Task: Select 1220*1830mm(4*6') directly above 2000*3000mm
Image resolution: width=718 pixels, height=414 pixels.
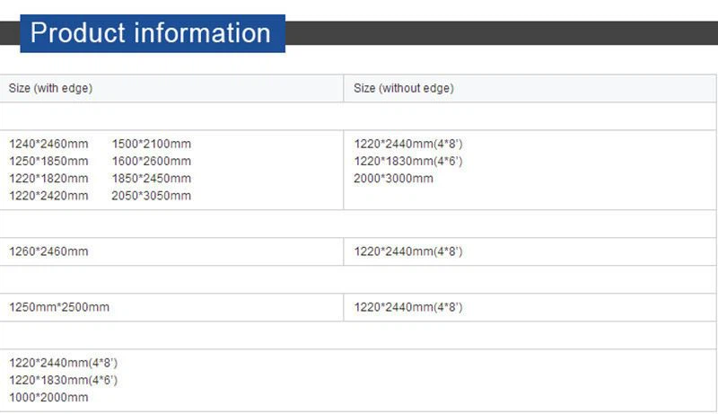Action: [408, 161]
